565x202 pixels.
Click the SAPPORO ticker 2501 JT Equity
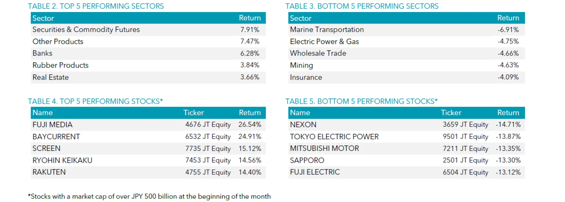(465, 161)
